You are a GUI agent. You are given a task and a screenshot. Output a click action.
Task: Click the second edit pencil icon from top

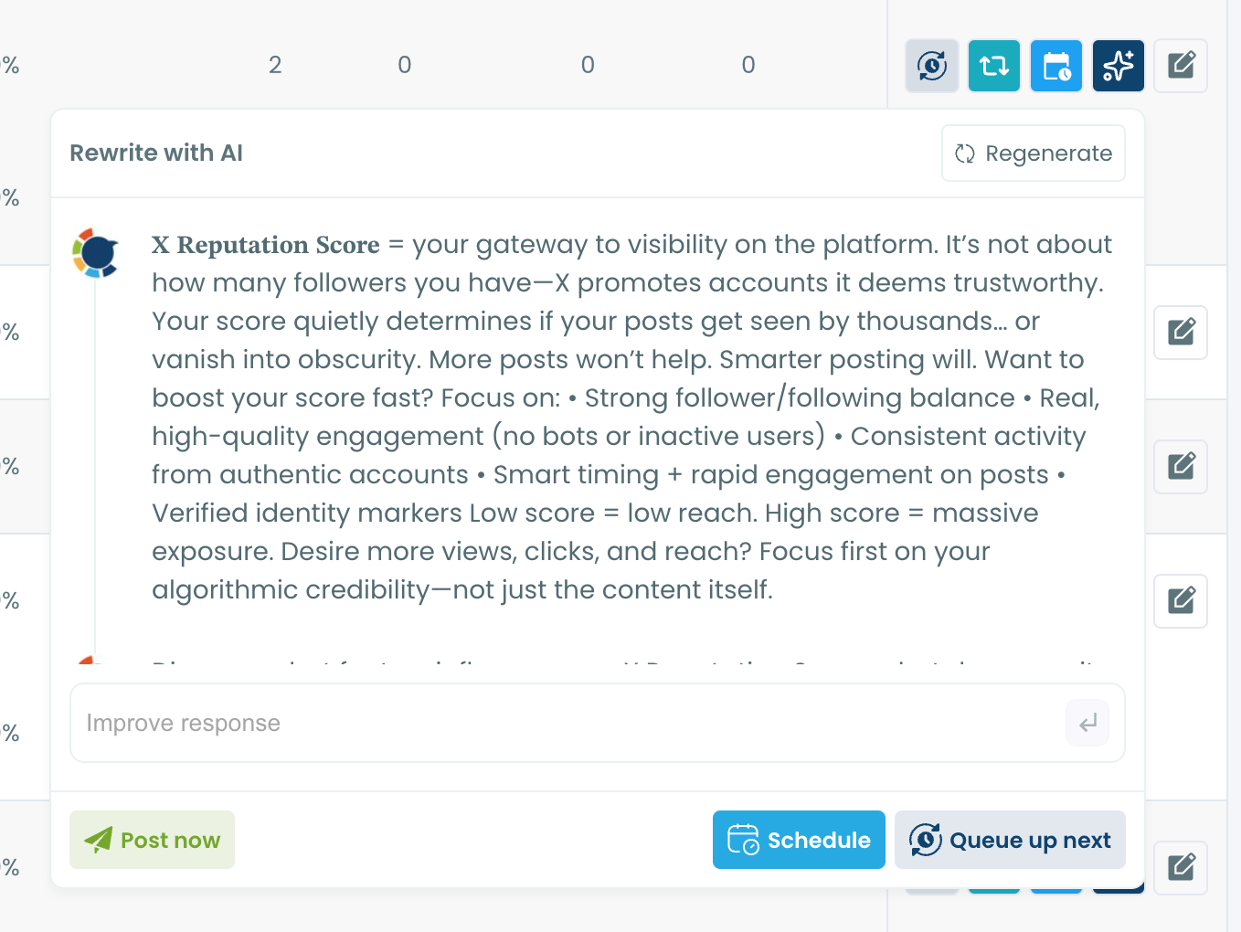1180,333
